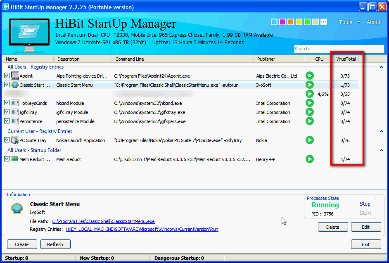The height and width of the screenshot is (263, 389).
Task: Select the magenta theme swatch
Action: (x=282, y=22)
